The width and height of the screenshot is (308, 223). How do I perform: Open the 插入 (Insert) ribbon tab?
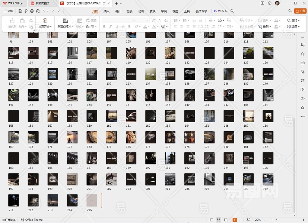pyautogui.click(x=107, y=11)
